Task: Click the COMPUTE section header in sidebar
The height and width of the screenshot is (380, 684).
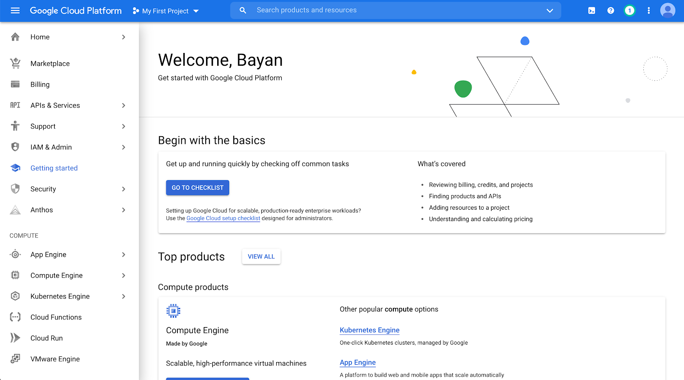Action: point(24,236)
